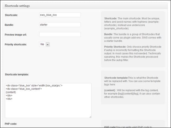Grab the textarea resize handle corner

point(90,117)
